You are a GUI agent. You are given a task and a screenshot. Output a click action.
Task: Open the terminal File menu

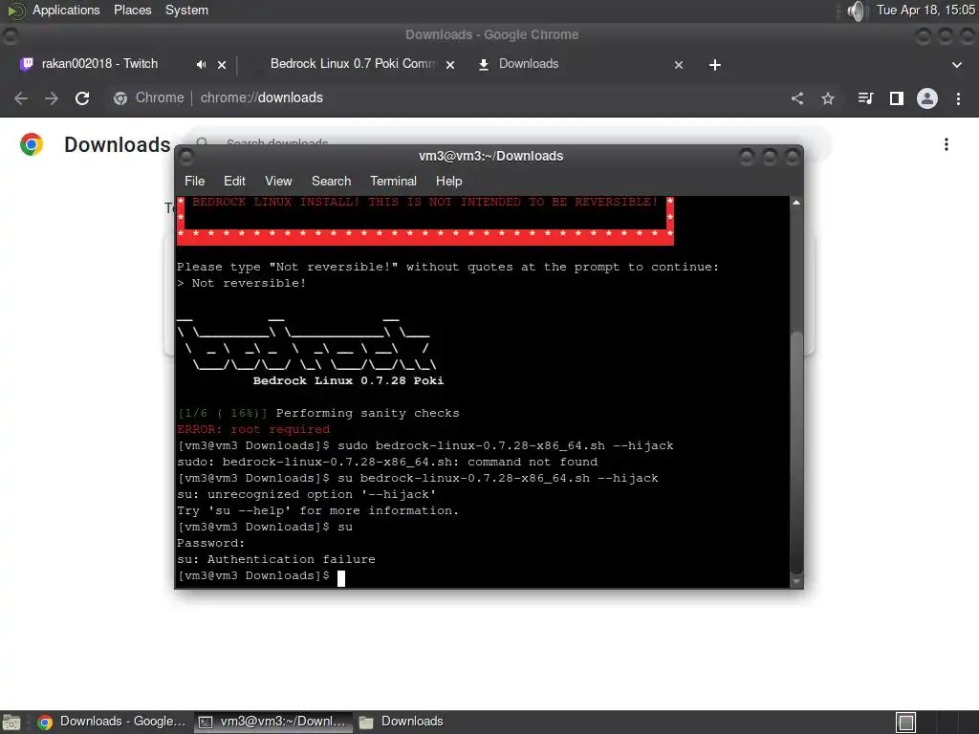point(194,181)
